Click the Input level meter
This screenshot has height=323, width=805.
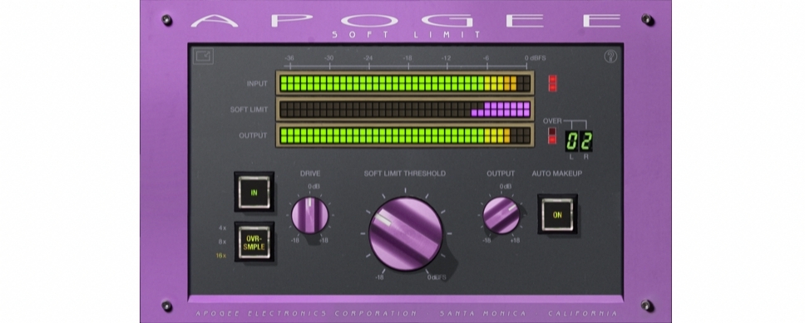coord(405,84)
